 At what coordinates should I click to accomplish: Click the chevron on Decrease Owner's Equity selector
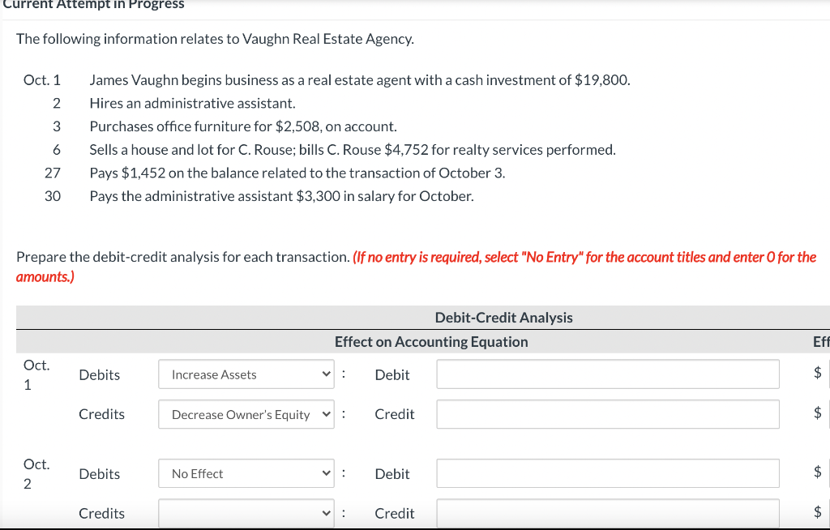click(x=327, y=413)
